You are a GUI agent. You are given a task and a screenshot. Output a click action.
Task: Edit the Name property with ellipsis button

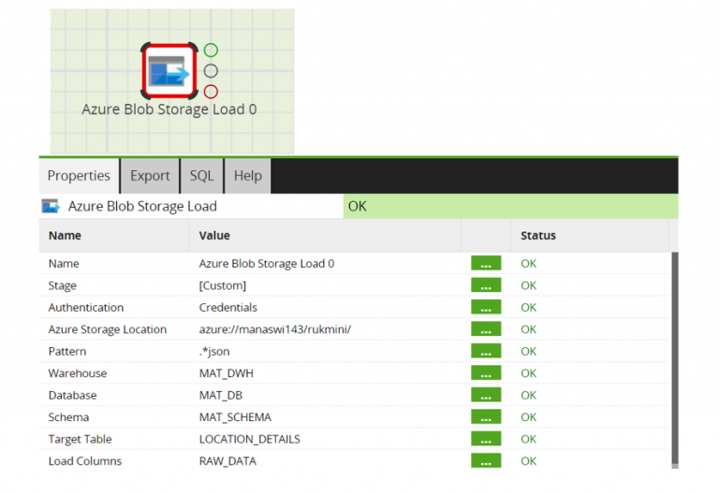[x=485, y=264]
